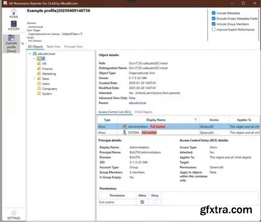261x222 pixels.
Task: Select System in the tree
Action: coord(47,94)
